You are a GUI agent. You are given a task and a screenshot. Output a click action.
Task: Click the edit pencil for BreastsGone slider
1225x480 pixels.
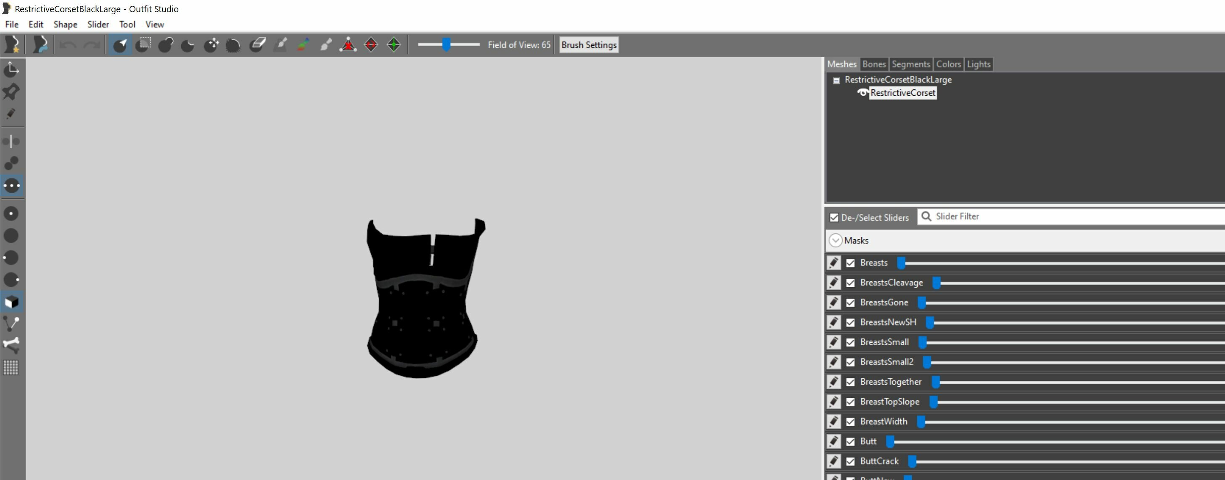(833, 302)
